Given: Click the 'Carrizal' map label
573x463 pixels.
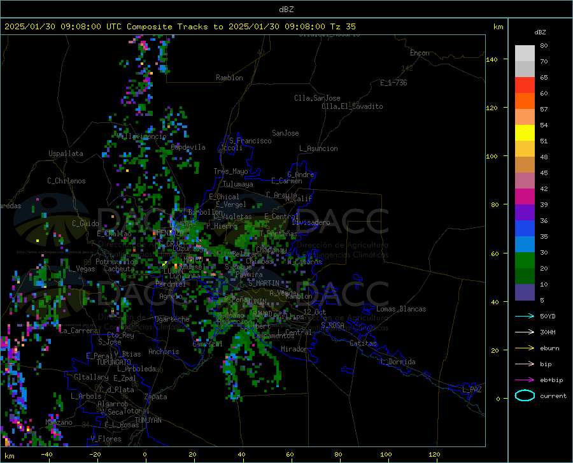Looking at the screenshot, I should 207,344.
